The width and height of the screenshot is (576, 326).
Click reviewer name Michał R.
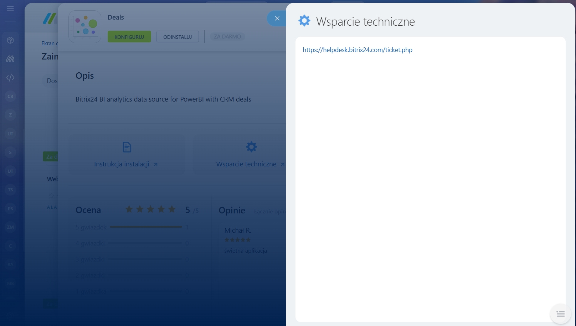pos(238,231)
